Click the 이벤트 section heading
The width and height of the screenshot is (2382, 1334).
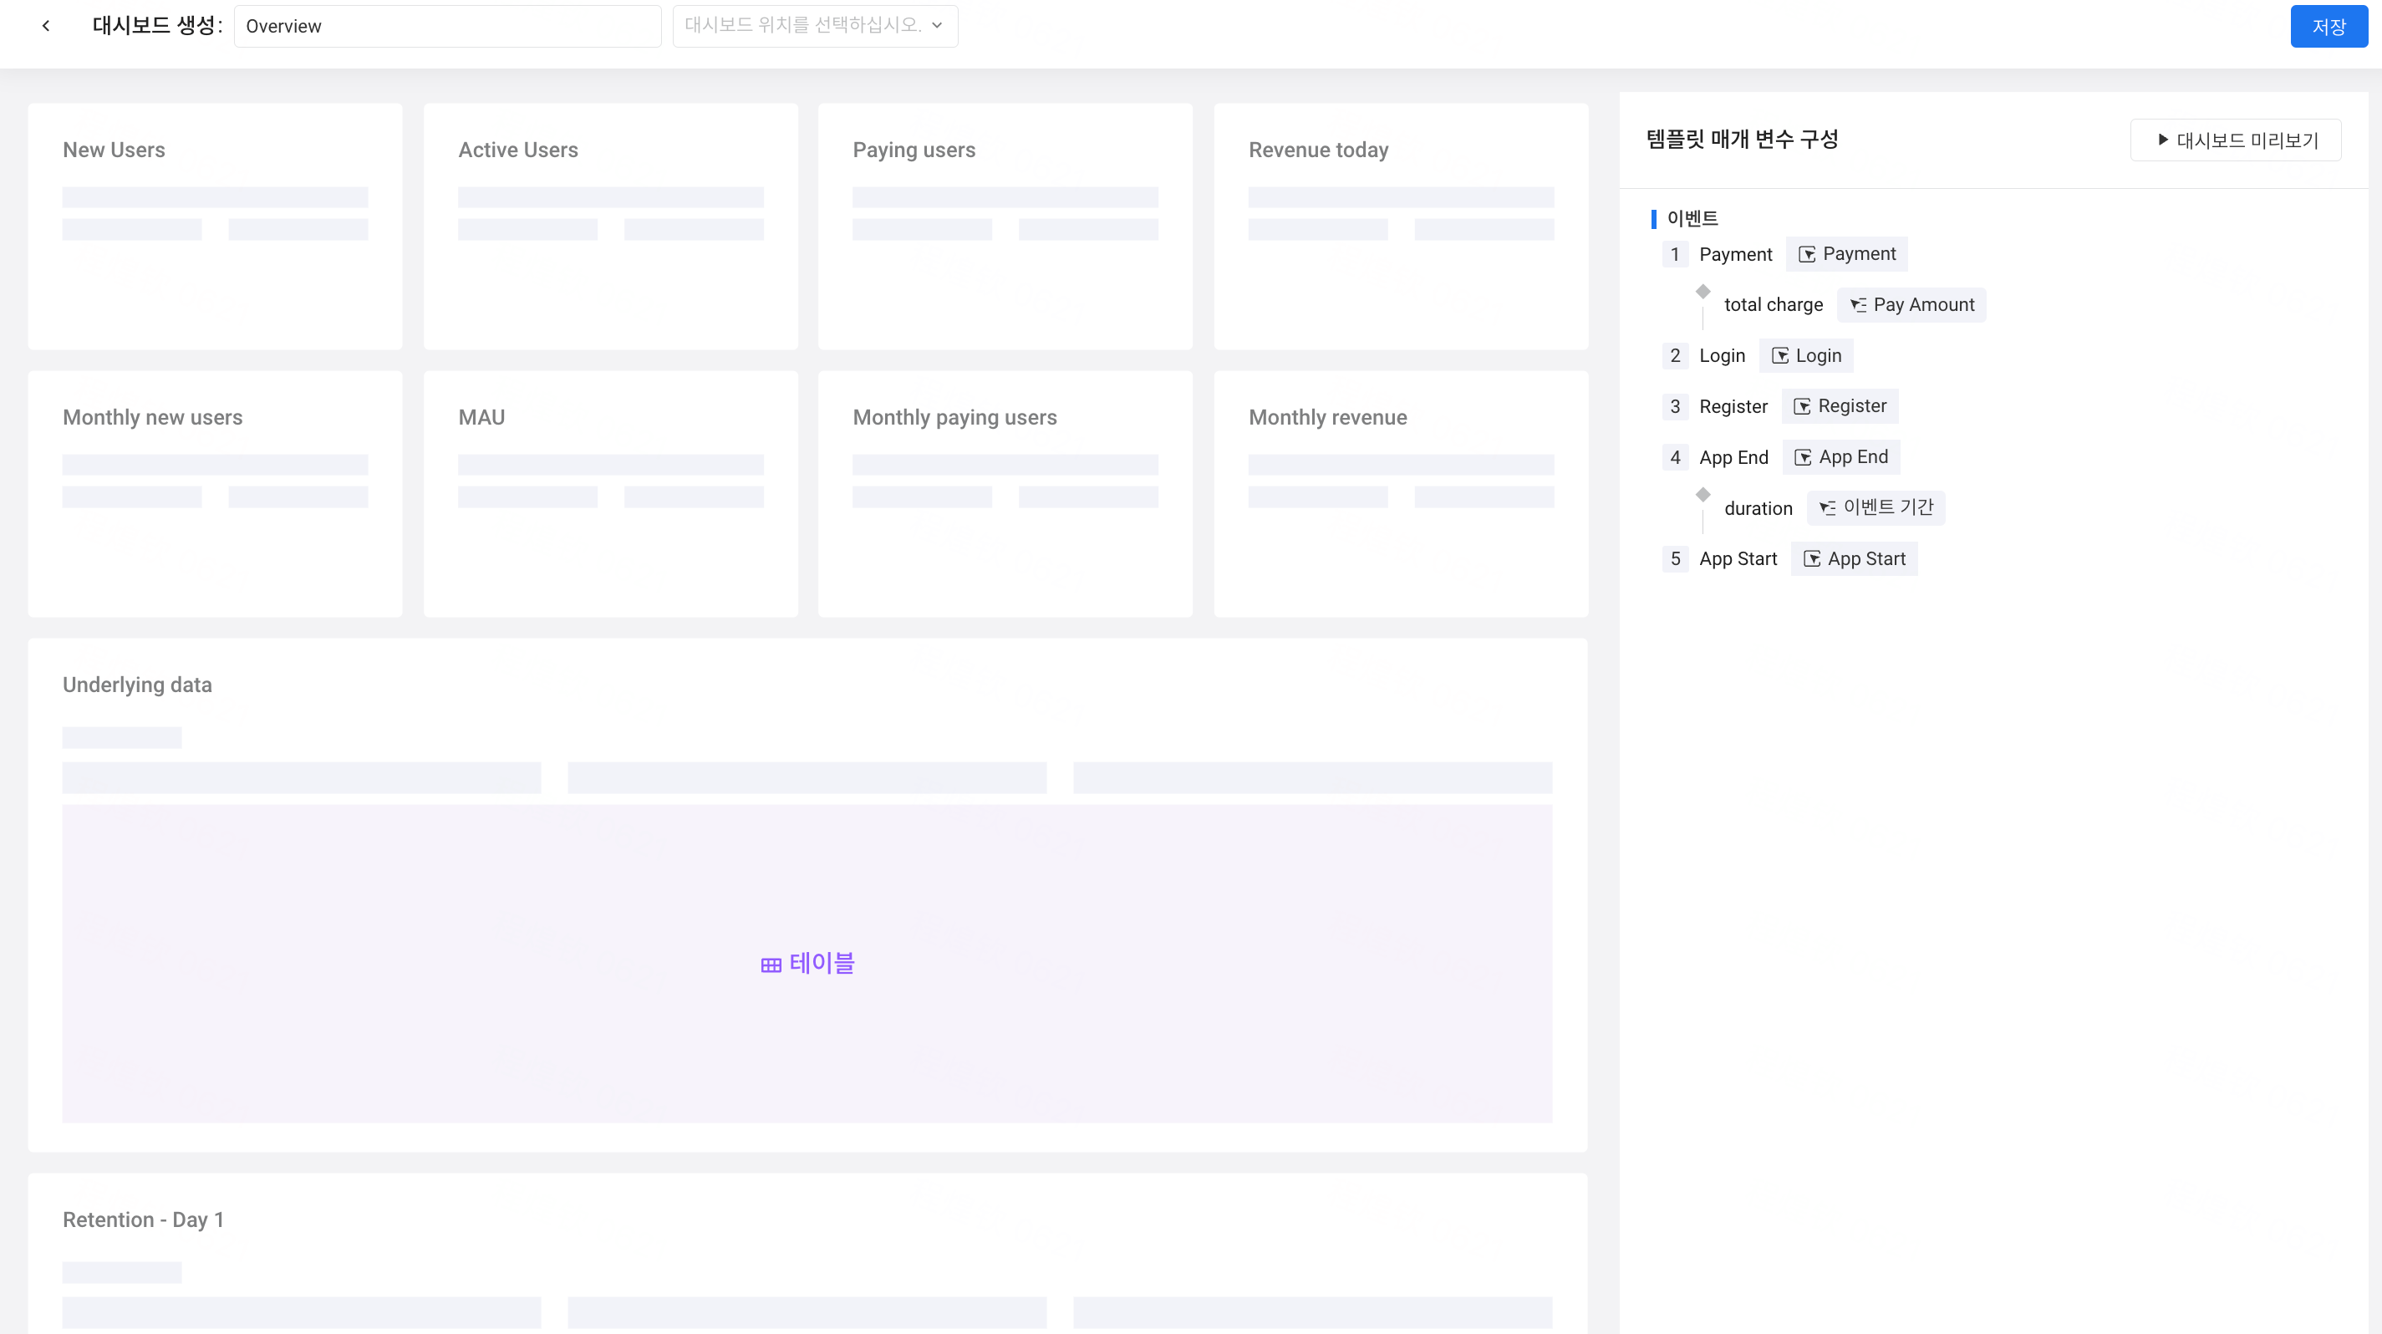click(1692, 218)
